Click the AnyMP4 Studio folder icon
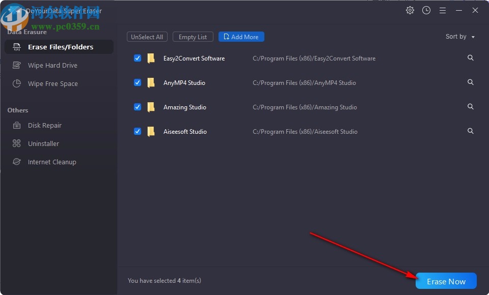The image size is (489, 295). 151,82
